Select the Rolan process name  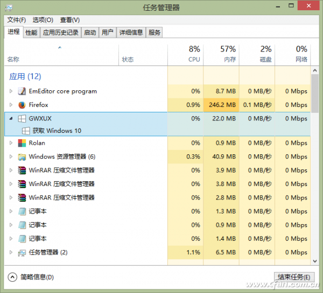pyautogui.click(x=37, y=143)
